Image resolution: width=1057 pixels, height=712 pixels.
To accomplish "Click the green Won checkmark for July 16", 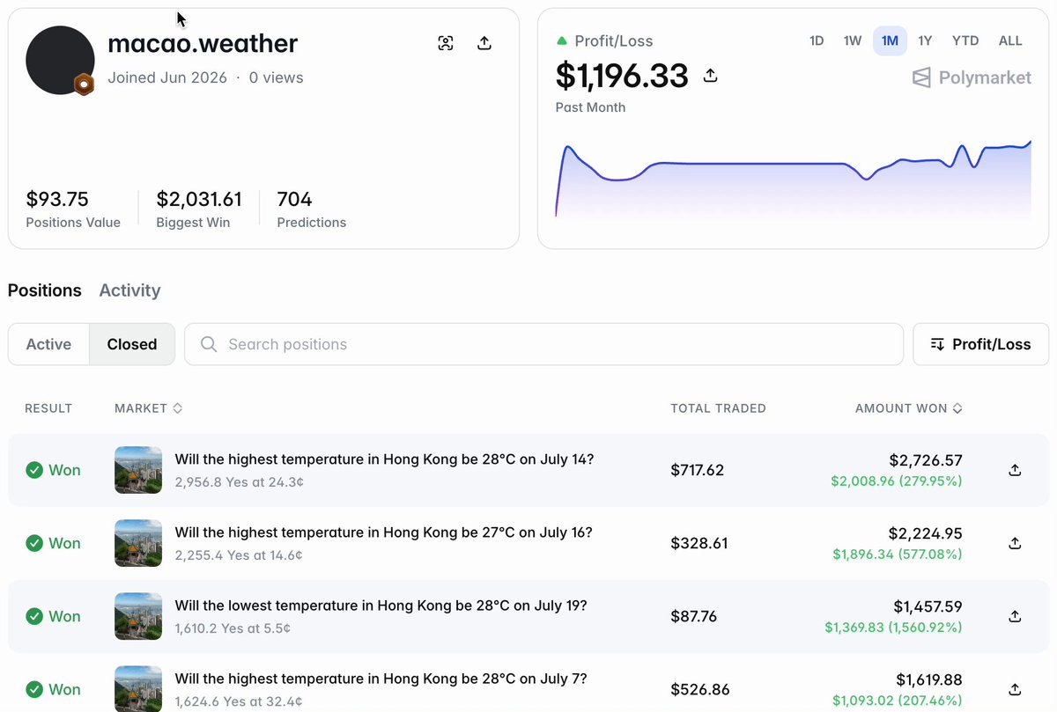I will click(34, 543).
